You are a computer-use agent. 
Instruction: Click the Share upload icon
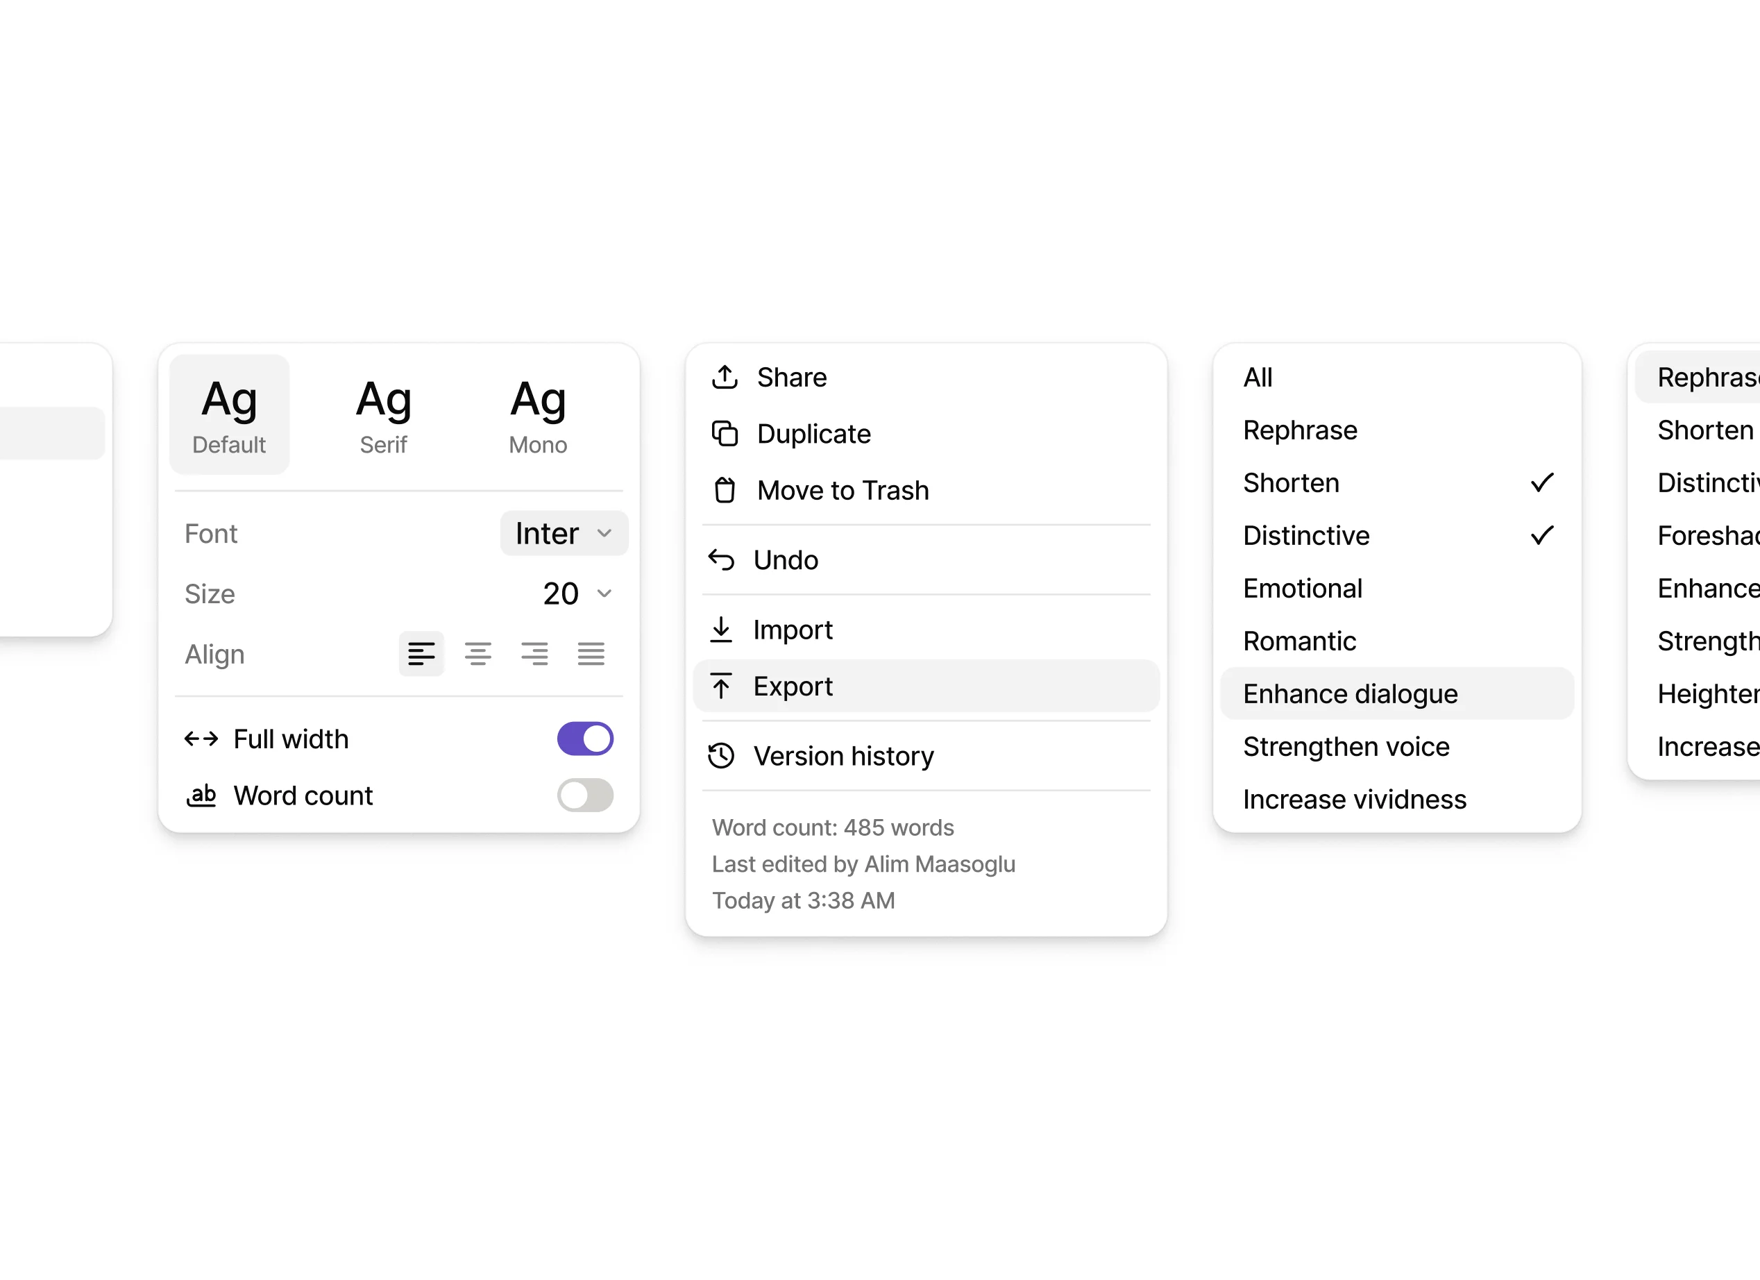(724, 377)
